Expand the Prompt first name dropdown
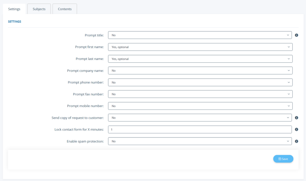The width and height of the screenshot is (306, 181). coord(200,47)
